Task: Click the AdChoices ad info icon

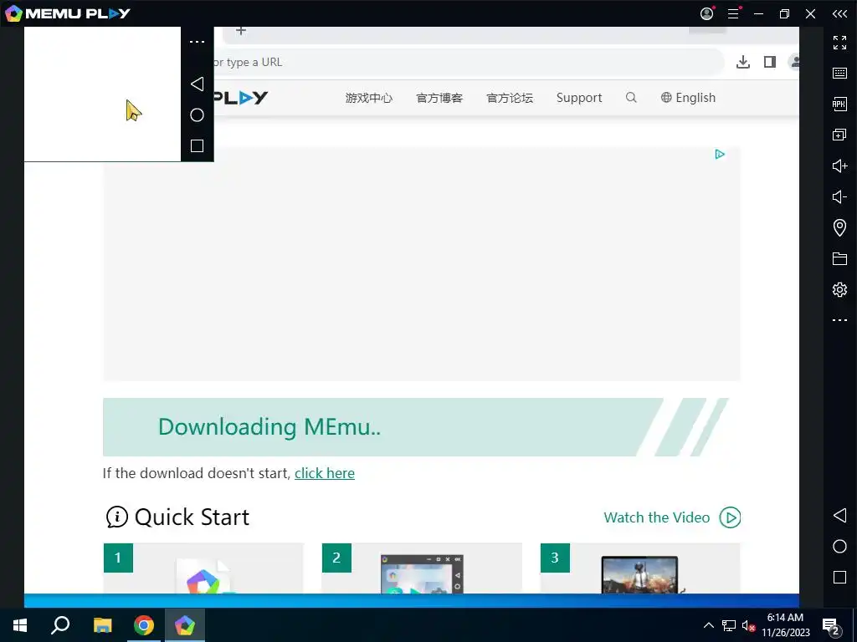Action: click(x=719, y=155)
